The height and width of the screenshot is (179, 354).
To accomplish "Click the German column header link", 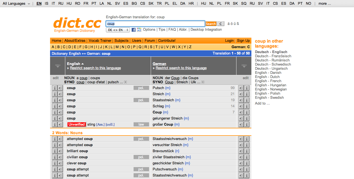I will pos(159,64).
